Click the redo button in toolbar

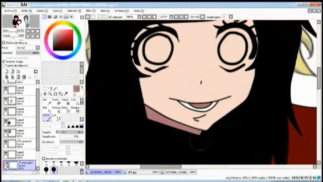tap(93, 17)
